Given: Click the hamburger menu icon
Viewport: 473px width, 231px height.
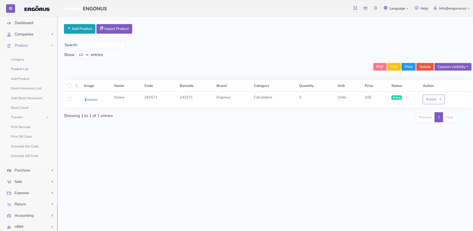Looking at the screenshot, I should pos(11,9).
